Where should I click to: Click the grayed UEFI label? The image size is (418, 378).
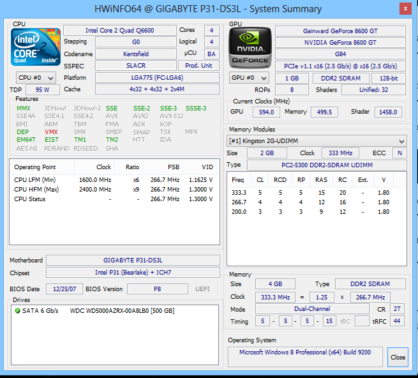tap(202, 289)
